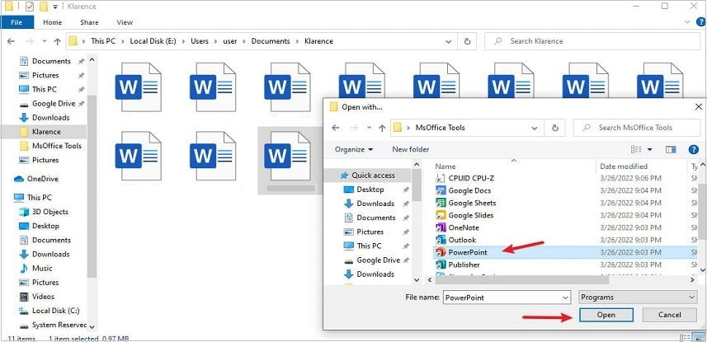Screen dimensions: 707x342
Task: Select the Google Sheets shortcut icon
Action: tap(441, 203)
